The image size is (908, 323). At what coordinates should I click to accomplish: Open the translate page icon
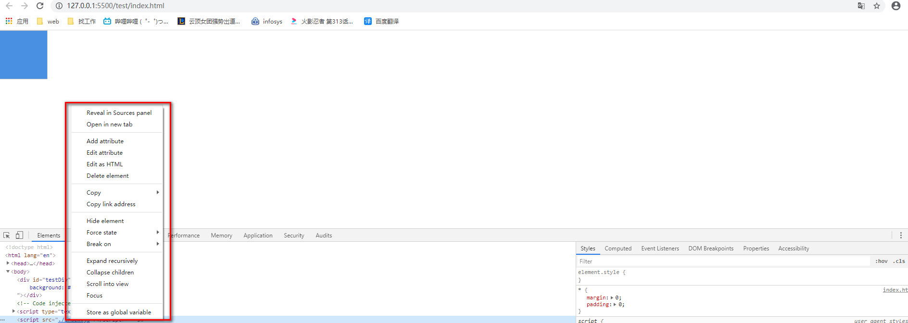(861, 6)
